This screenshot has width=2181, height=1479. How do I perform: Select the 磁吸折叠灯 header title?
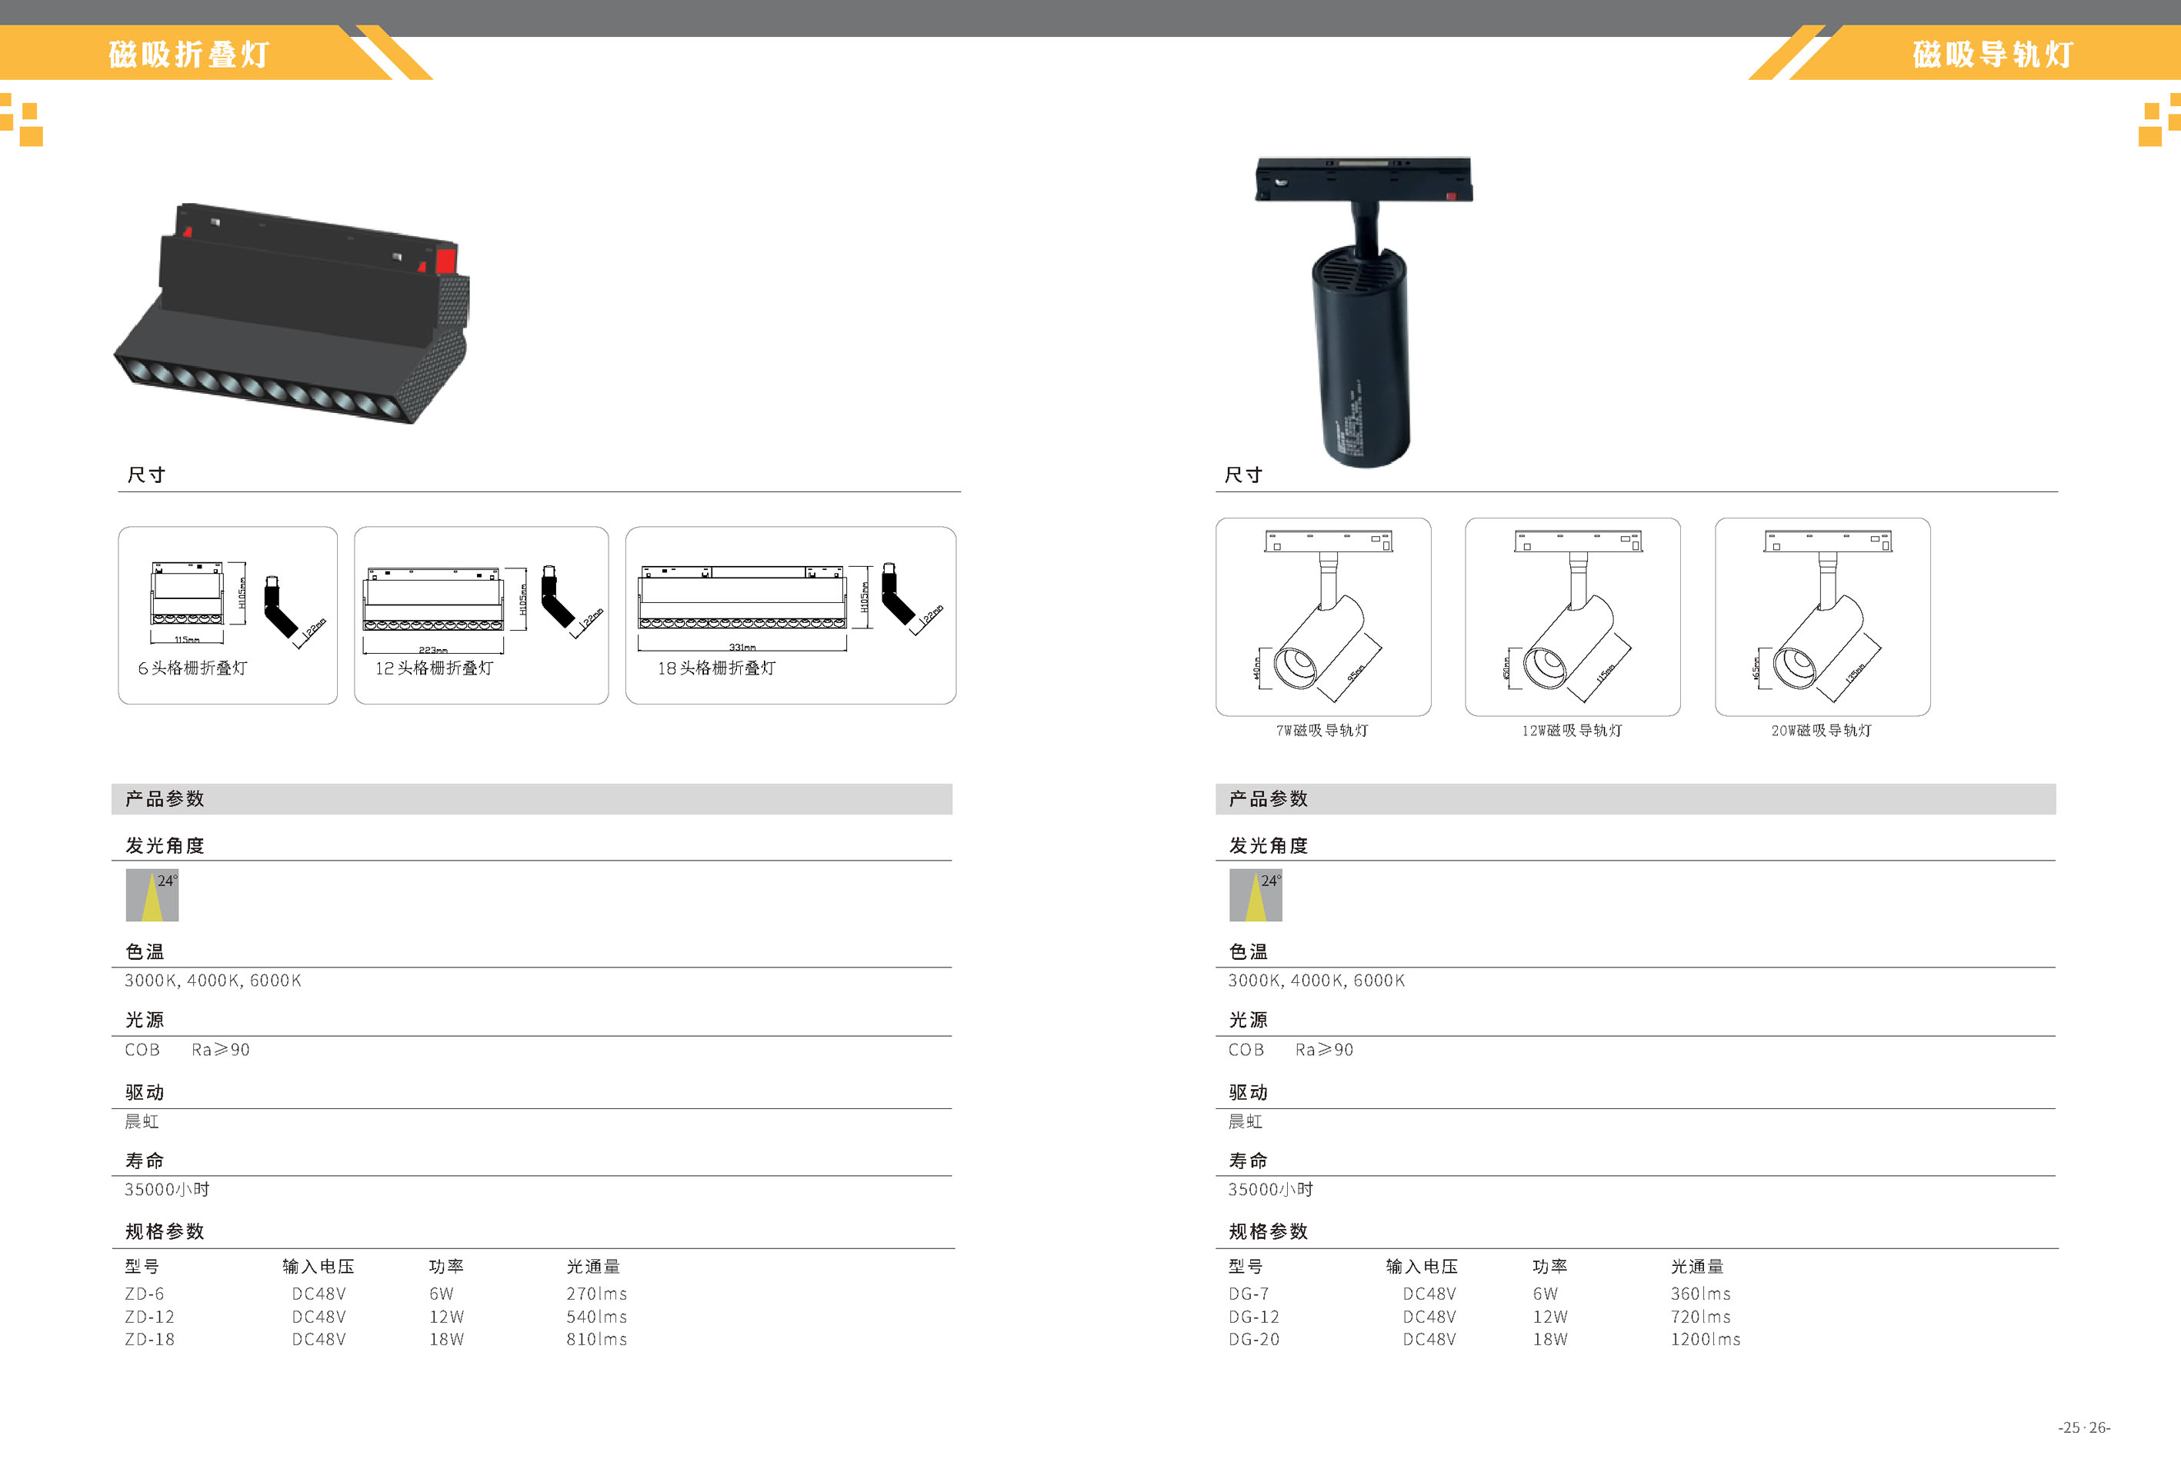(188, 54)
